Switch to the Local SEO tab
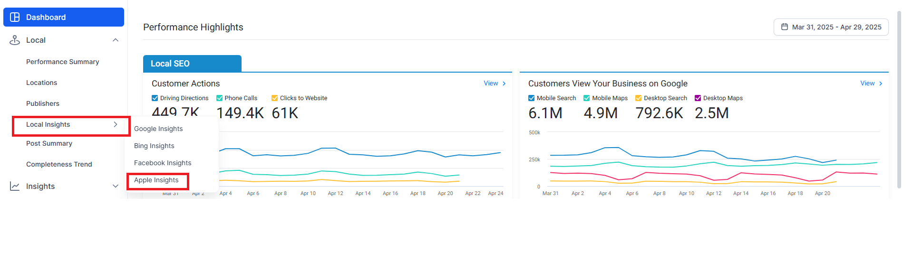This screenshot has width=912, height=262. (x=192, y=64)
